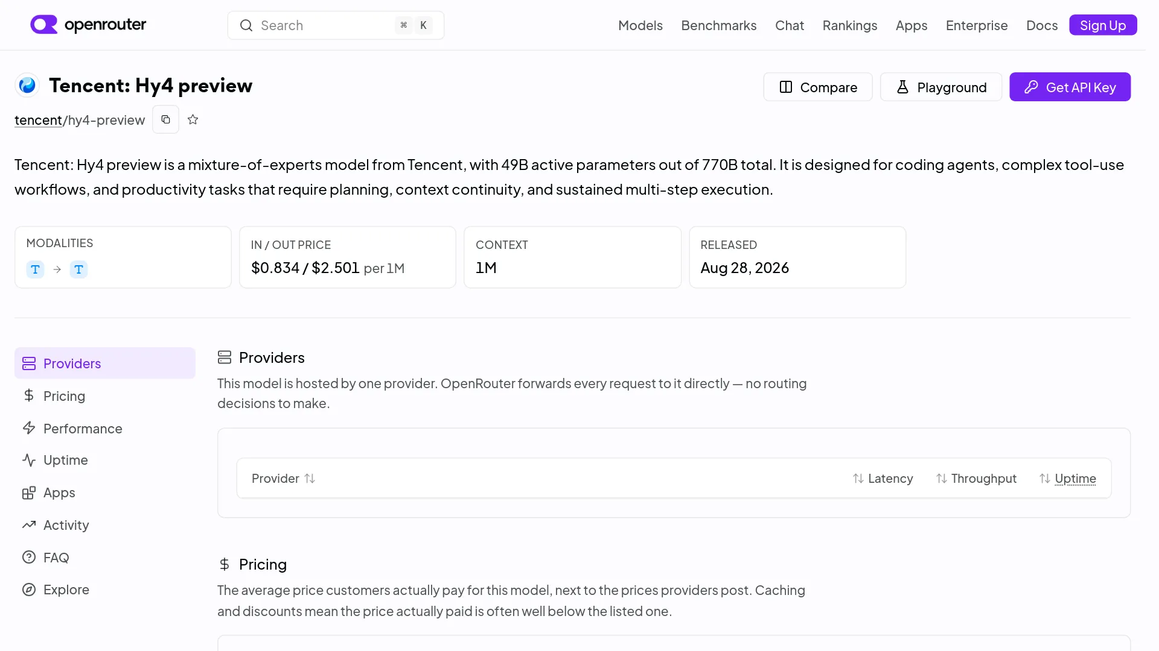Open Chat from the top navigation
Screen dimensions: 1159x651
click(789, 25)
